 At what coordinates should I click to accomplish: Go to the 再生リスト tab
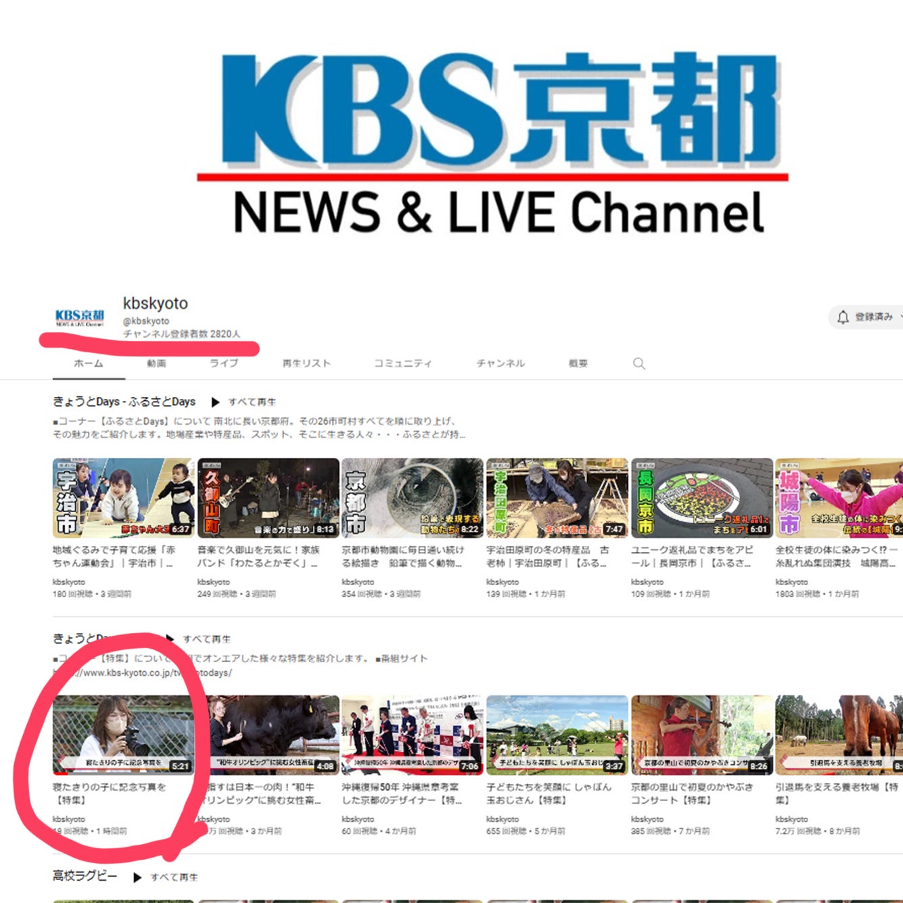306,364
